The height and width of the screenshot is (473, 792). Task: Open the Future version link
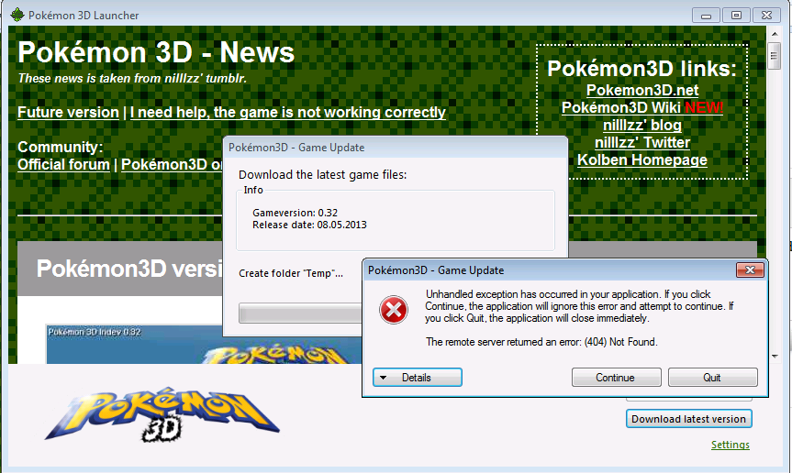coord(68,112)
